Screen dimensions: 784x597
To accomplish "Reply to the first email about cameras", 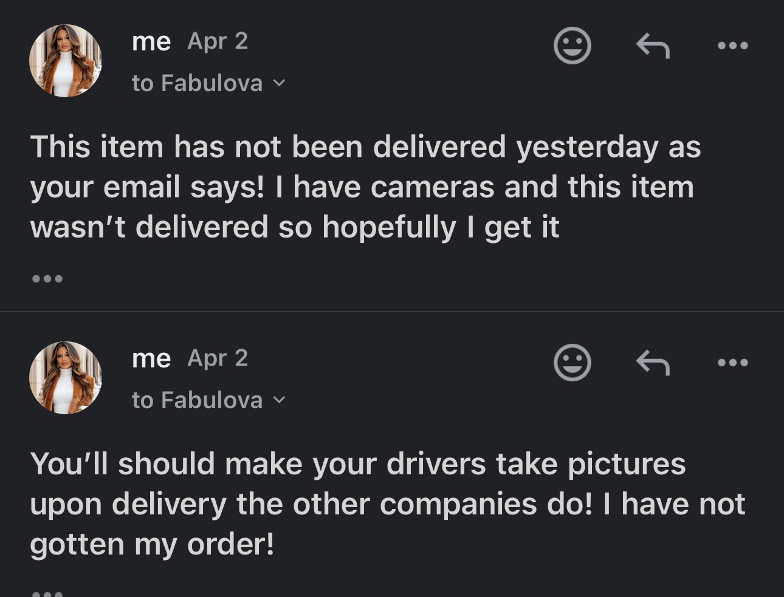I will (653, 46).
